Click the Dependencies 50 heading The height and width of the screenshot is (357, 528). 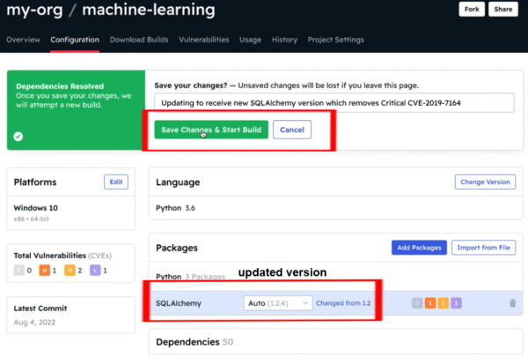pos(194,342)
